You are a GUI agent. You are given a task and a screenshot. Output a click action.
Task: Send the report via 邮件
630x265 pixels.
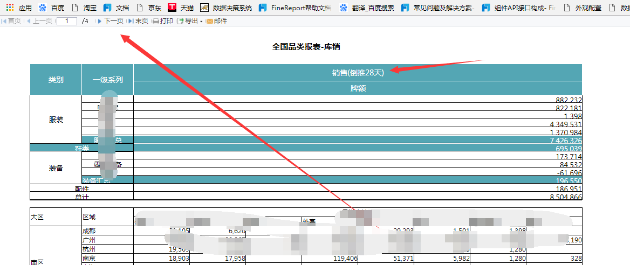[x=217, y=22]
